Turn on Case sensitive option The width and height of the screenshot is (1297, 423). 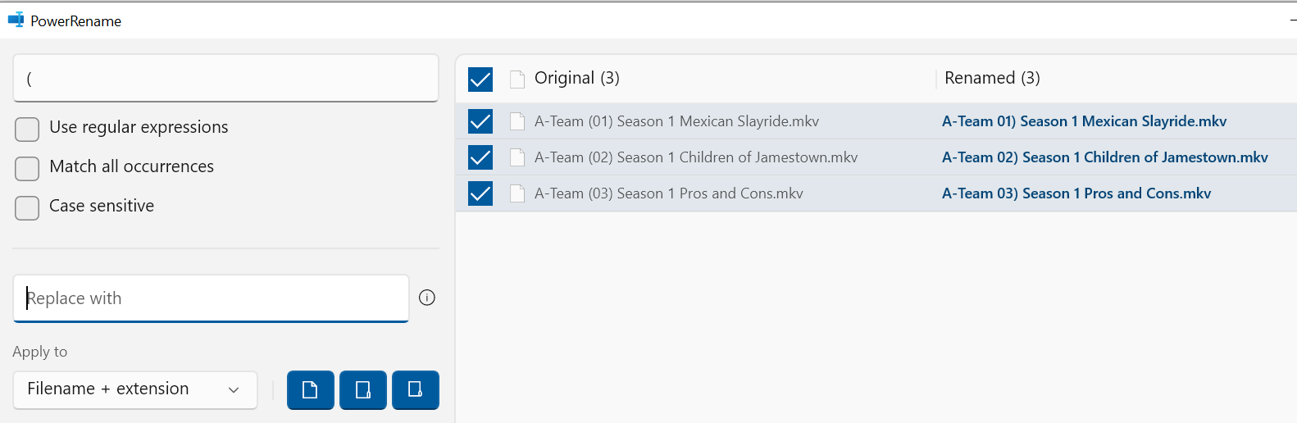click(27, 207)
